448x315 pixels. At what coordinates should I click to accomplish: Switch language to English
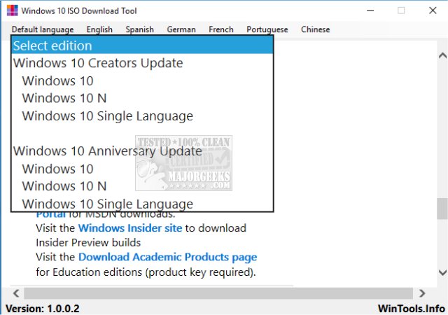coord(99,29)
